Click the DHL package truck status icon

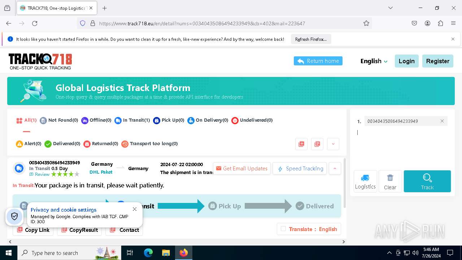(19, 168)
